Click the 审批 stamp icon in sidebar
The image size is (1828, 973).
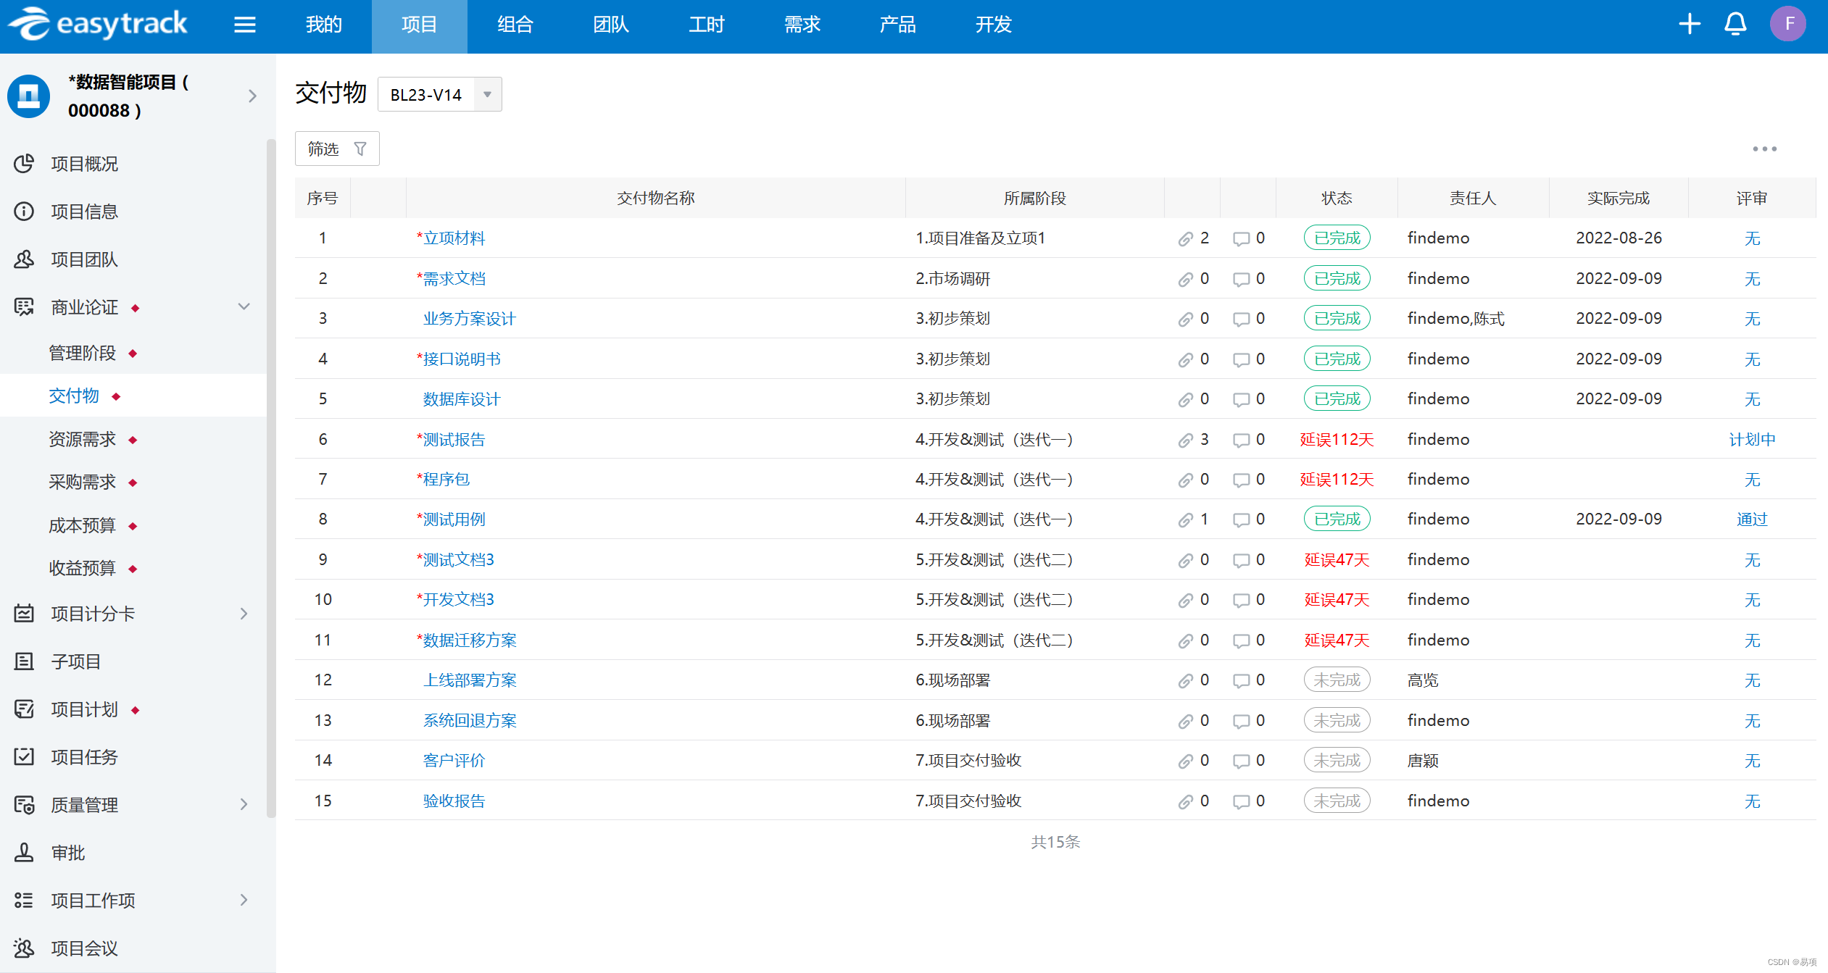(24, 852)
